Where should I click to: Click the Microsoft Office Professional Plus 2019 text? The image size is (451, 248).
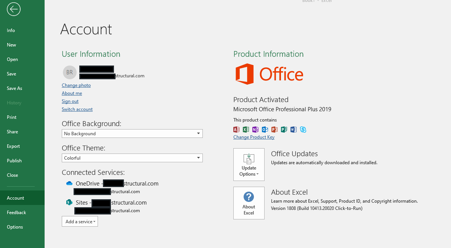(282, 109)
